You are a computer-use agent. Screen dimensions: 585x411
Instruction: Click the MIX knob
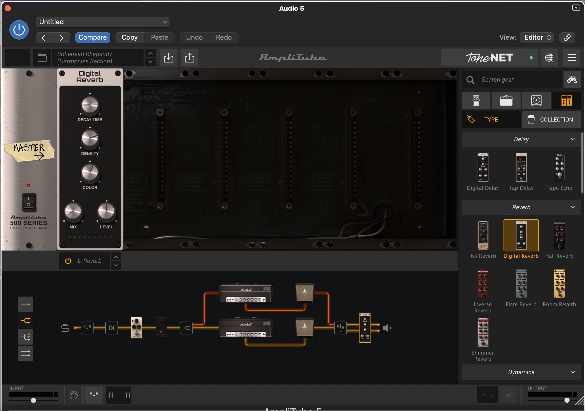73,212
